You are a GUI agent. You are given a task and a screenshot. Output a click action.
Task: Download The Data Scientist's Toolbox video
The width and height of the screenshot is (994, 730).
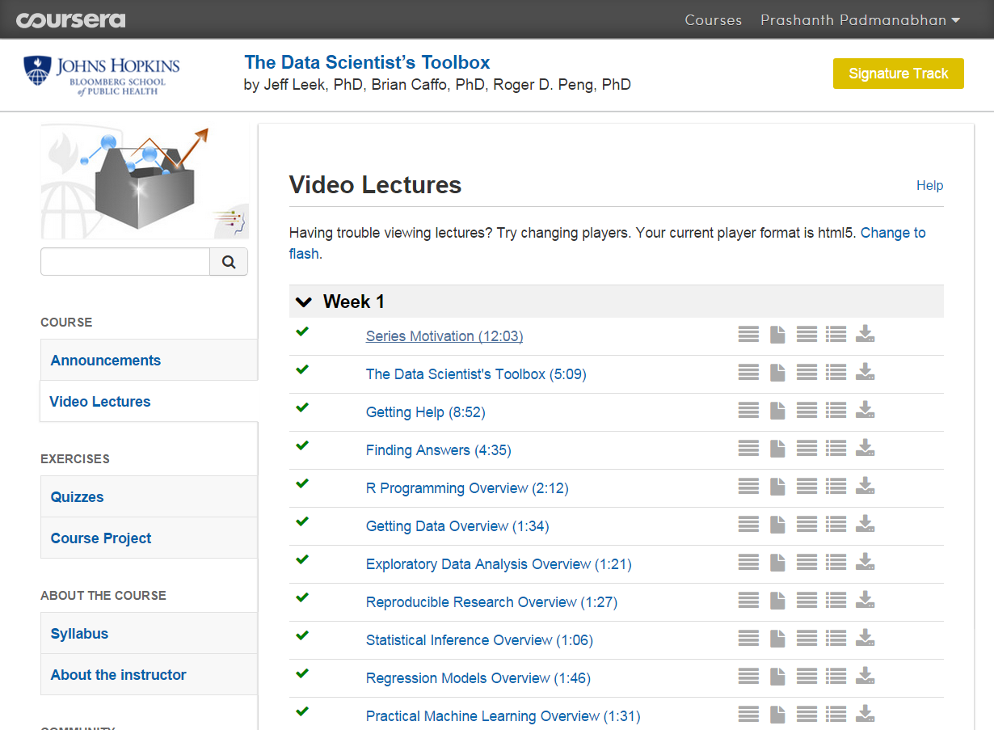866,372
